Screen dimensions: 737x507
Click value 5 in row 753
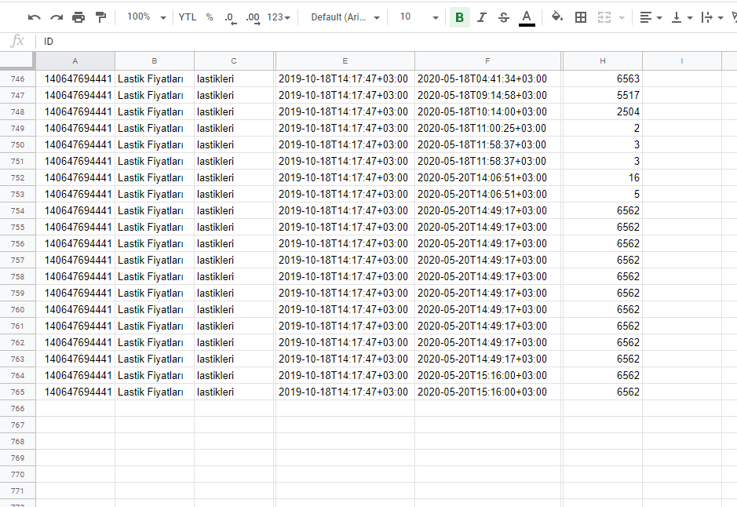point(603,194)
